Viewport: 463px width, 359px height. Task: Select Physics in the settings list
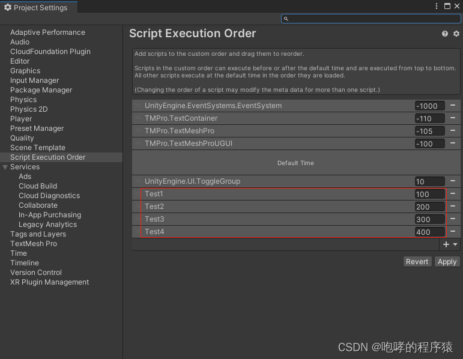pyautogui.click(x=23, y=100)
